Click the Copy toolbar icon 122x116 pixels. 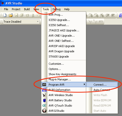point(38,15)
